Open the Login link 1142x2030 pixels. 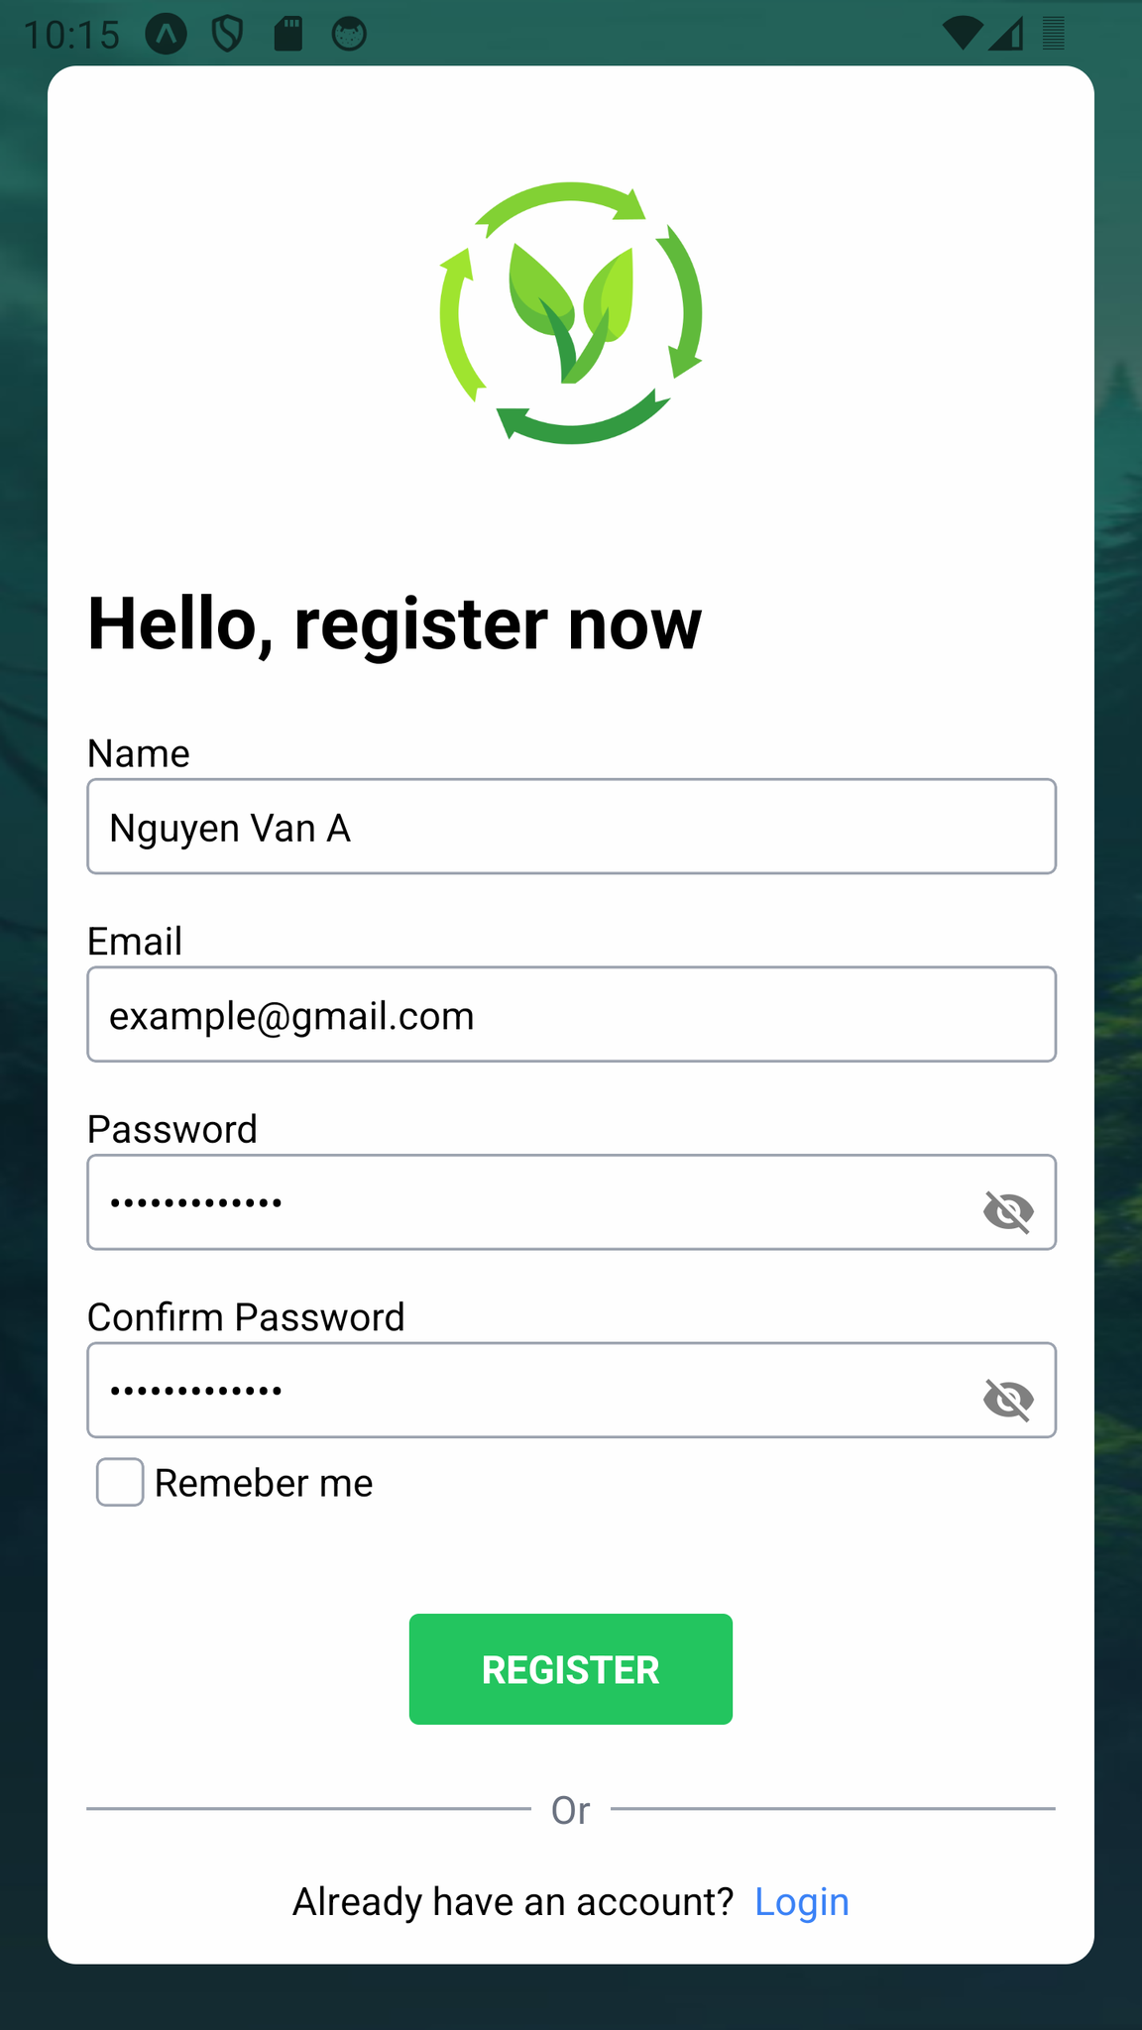pyautogui.click(x=801, y=1902)
